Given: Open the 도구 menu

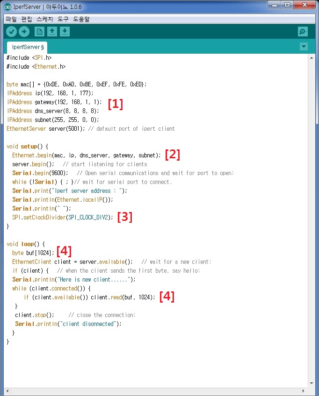Looking at the screenshot, I should (63, 19).
